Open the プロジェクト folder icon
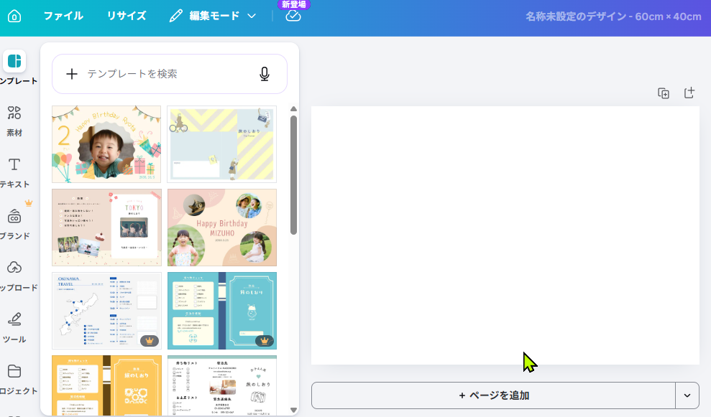 14,371
